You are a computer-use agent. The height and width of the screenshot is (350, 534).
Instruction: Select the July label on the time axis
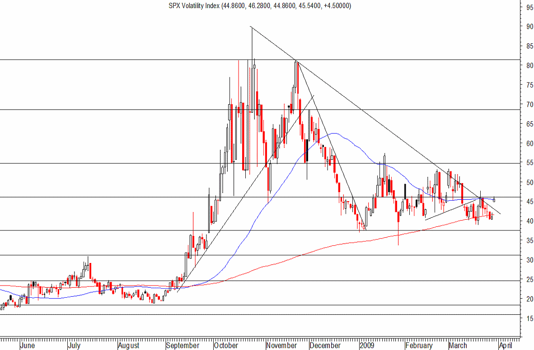coord(75,345)
